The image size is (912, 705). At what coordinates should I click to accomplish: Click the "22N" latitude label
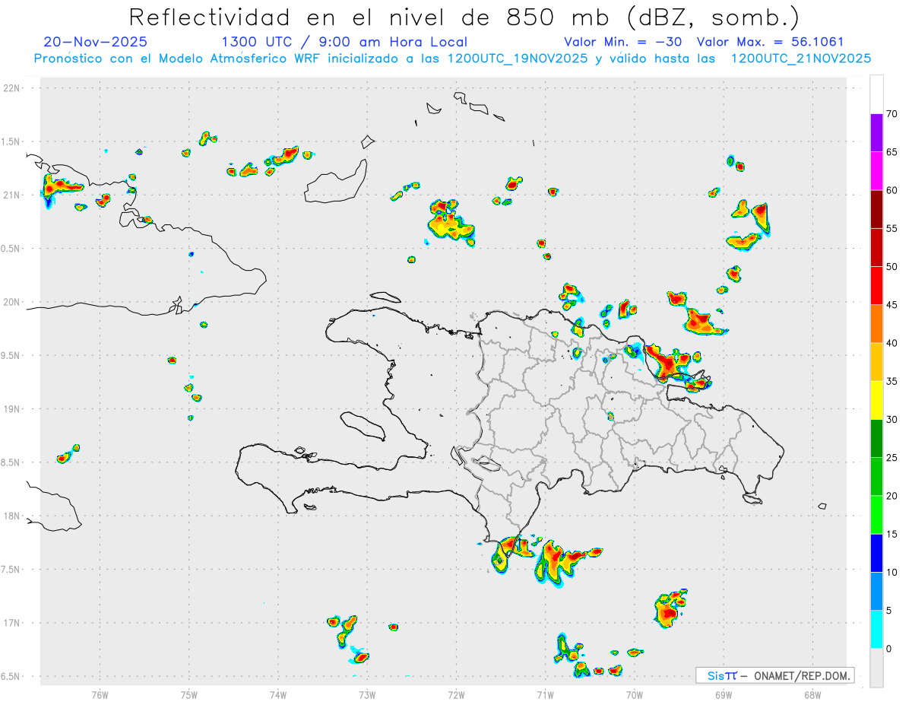12,88
